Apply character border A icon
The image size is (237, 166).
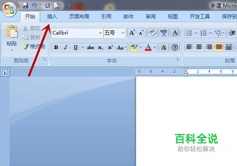175,32
